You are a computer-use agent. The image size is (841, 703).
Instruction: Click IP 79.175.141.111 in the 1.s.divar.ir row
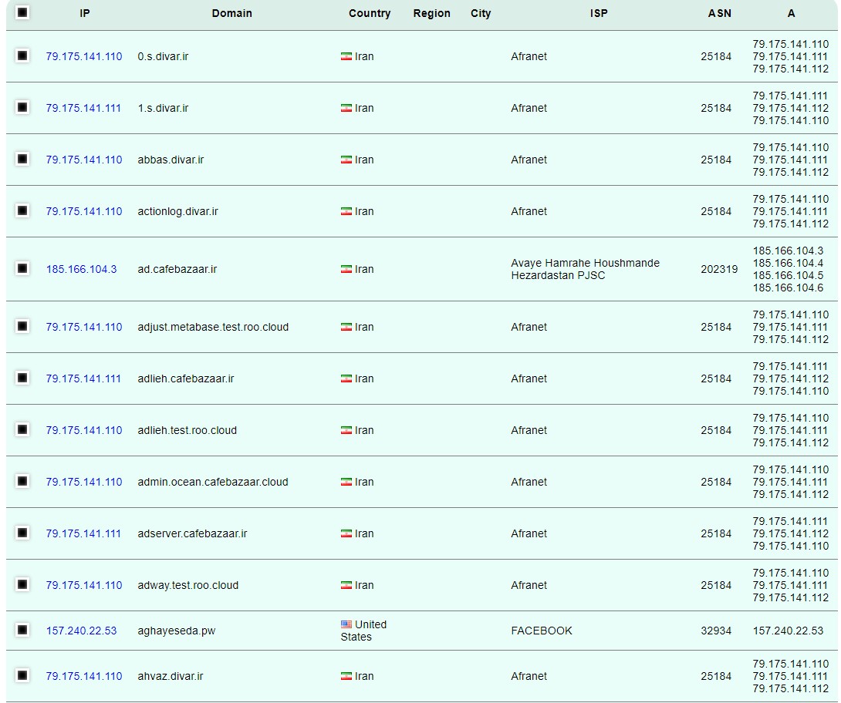85,108
